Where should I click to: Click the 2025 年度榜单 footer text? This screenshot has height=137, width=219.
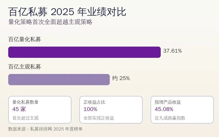coord(68,129)
